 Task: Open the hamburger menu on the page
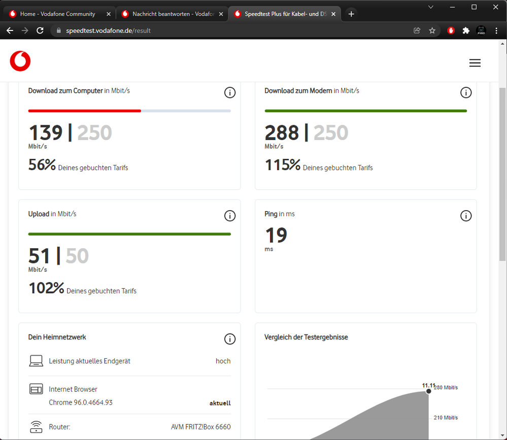click(x=475, y=63)
